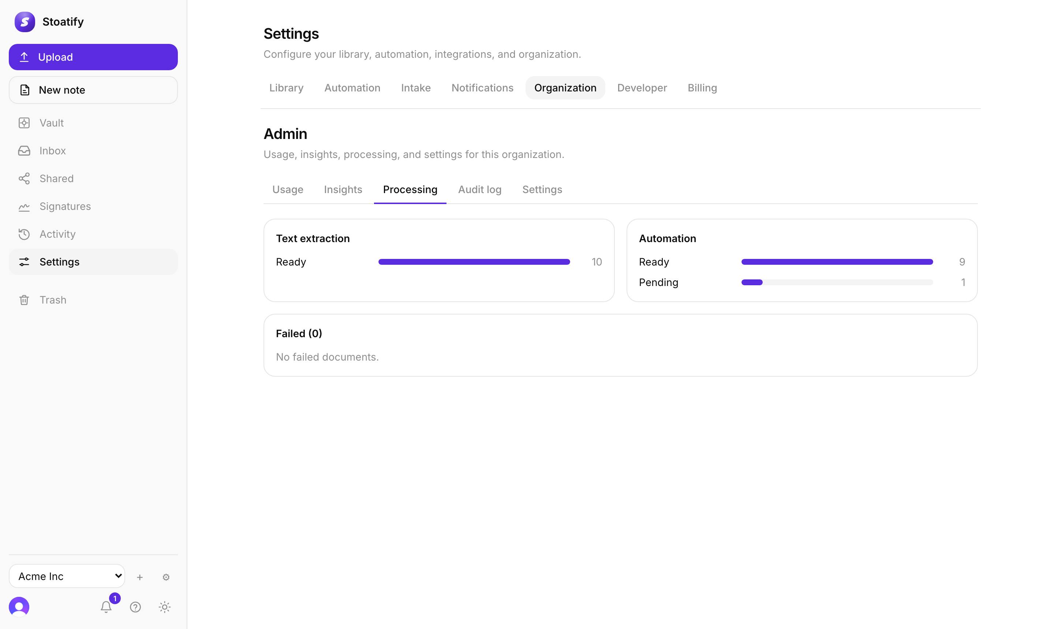Switch to the Insights admin tab
Viewport: 1054px width, 629px height.
(343, 189)
